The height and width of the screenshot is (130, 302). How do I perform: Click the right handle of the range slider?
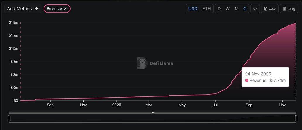[296, 118]
